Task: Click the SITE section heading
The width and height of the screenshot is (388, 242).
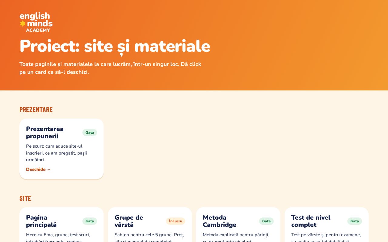Action: coord(25,198)
